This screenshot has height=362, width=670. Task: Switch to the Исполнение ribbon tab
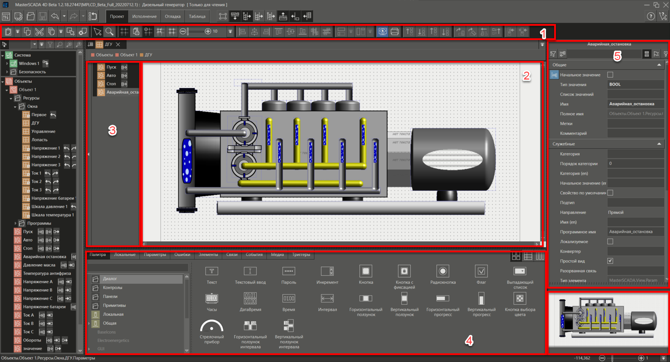(x=144, y=16)
